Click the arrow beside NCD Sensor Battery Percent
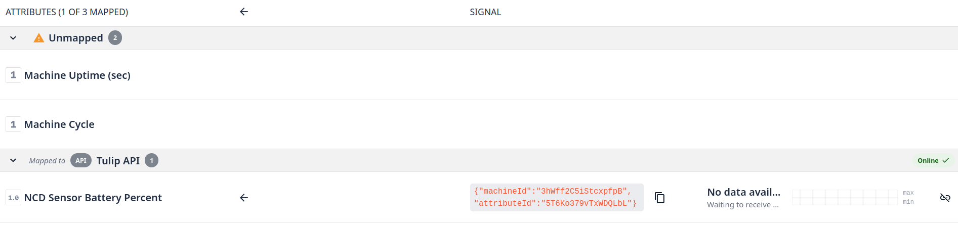Viewport: 958px width, 225px height. 244,198
